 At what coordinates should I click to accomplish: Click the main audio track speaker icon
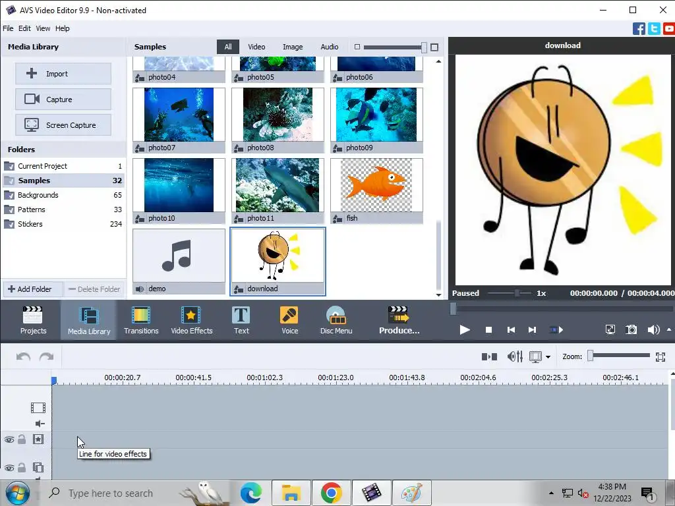[x=40, y=424]
